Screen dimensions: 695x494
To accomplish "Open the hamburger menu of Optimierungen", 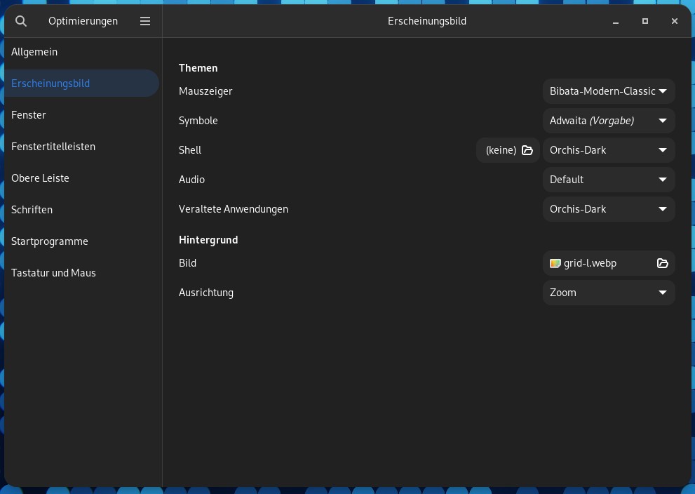I will click(145, 21).
